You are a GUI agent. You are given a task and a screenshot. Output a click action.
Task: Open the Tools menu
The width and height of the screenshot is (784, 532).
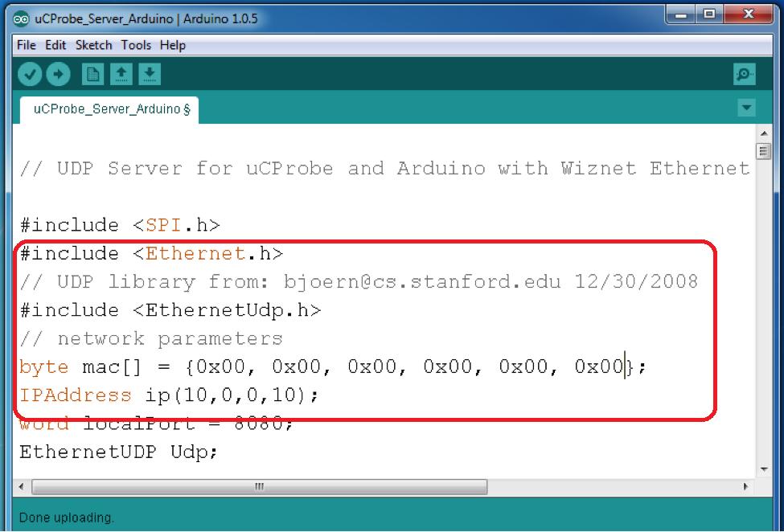[x=136, y=45]
